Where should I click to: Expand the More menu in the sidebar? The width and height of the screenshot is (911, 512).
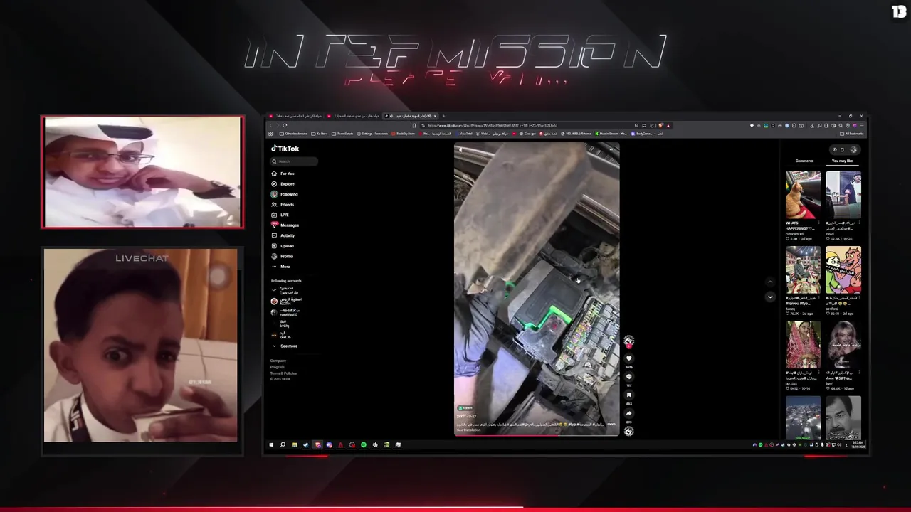pos(280,267)
